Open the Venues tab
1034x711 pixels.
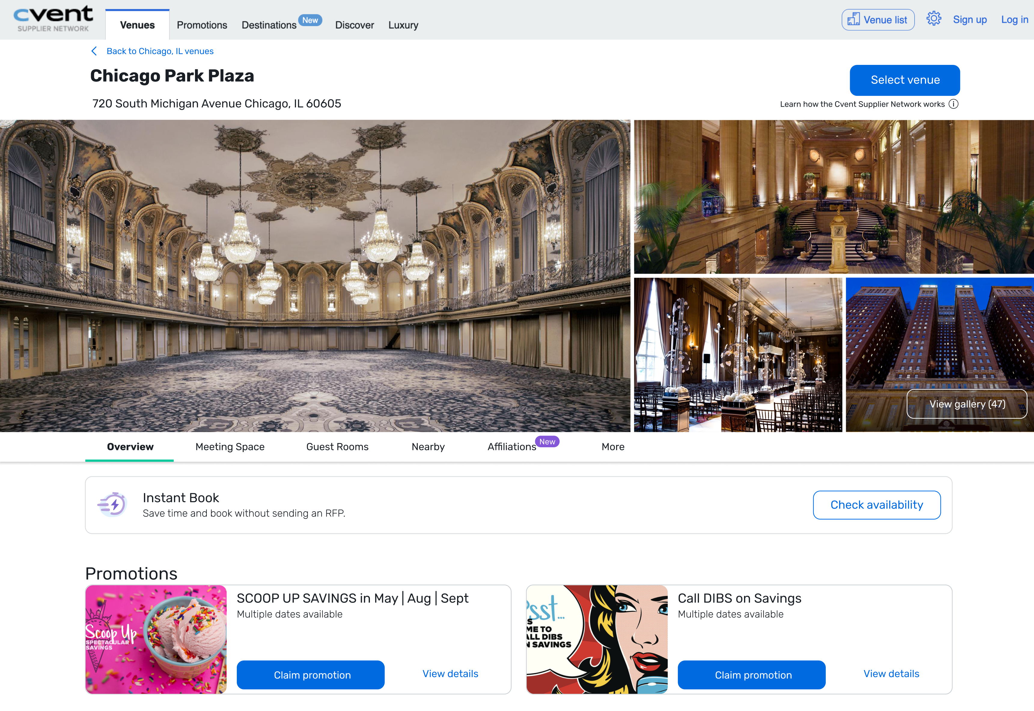click(137, 25)
